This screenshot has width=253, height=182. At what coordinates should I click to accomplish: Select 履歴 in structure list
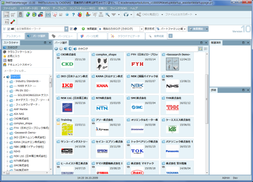point(10,60)
